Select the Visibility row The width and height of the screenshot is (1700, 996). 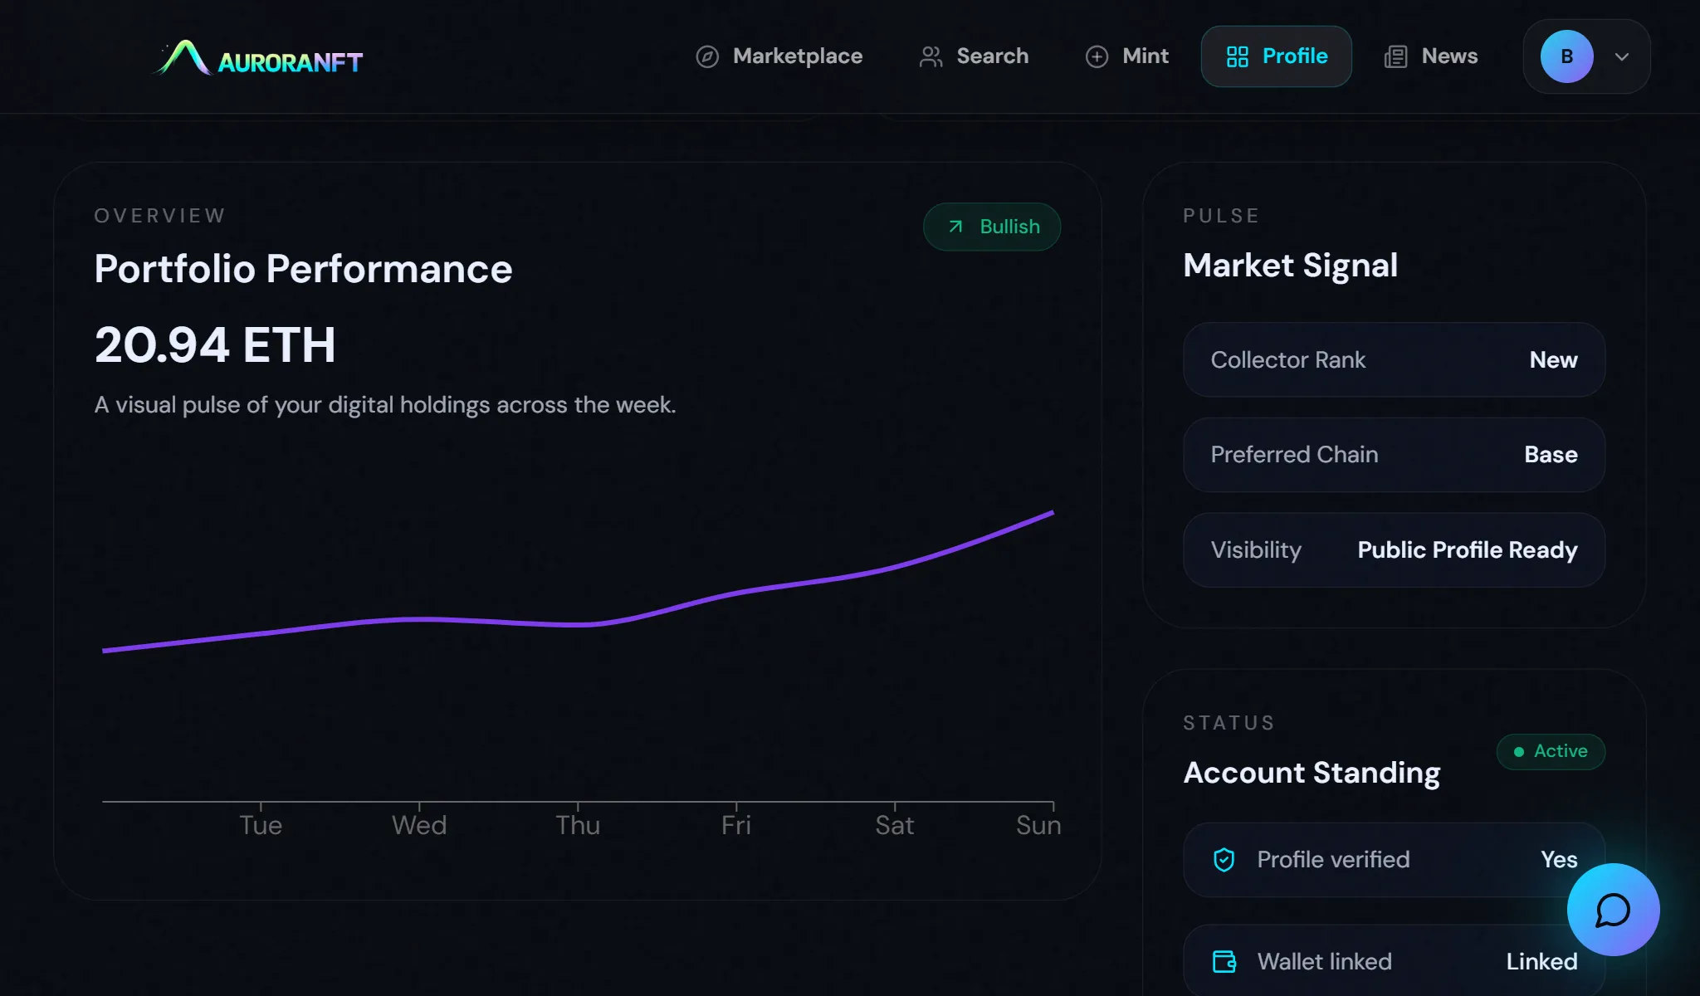click(x=1395, y=550)
